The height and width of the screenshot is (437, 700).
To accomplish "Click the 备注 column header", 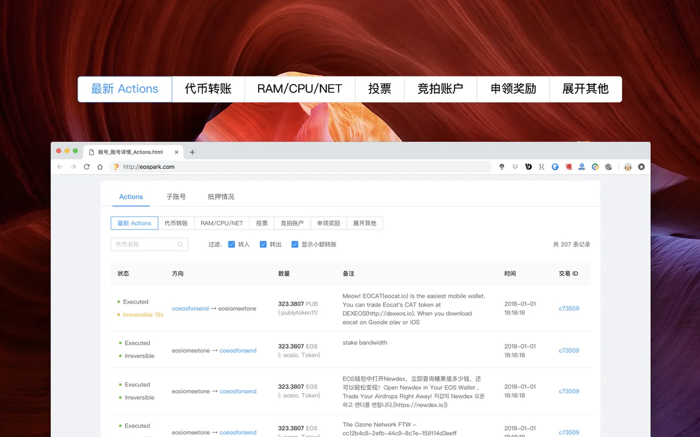I will [x=348, y=273].
